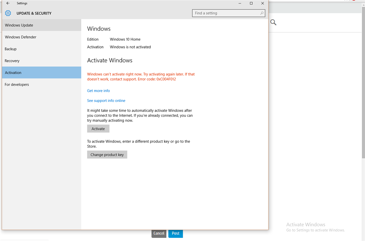Minimize the Settings window
365x241 pixels.
click(240, 3)
